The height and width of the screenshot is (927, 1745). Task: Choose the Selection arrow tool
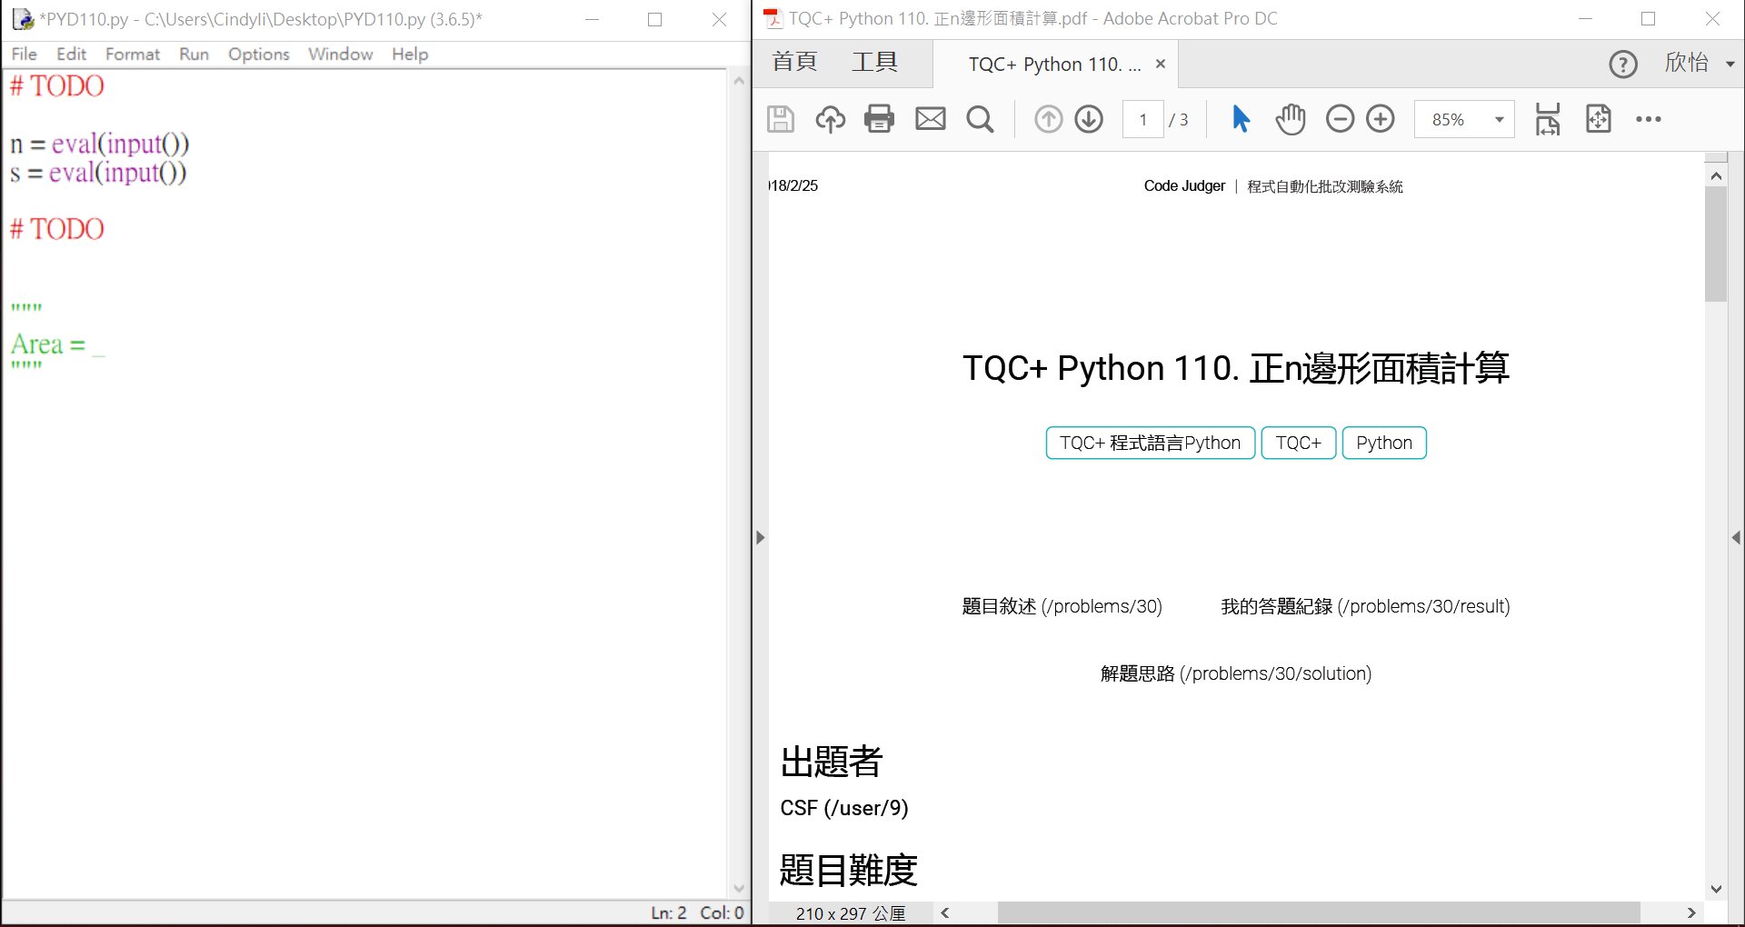point(1241,119)
